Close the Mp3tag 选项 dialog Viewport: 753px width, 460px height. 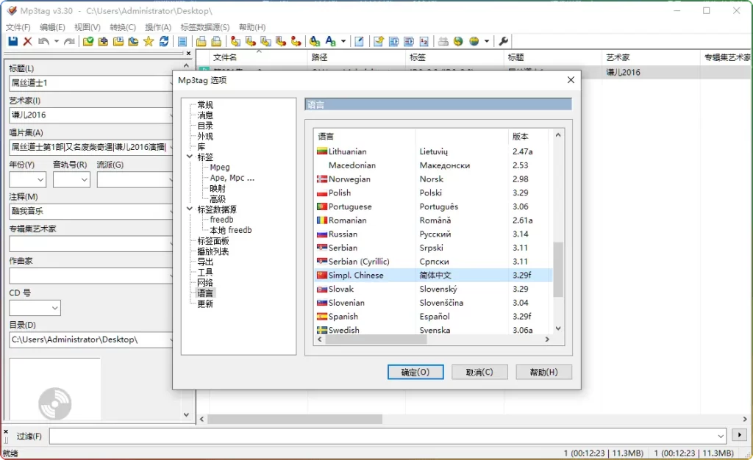[571, 80]
